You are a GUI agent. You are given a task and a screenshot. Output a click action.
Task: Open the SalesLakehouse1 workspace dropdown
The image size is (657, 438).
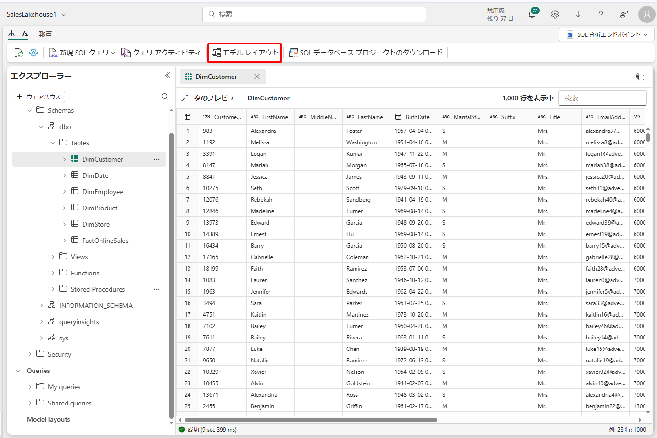[36, 14]
